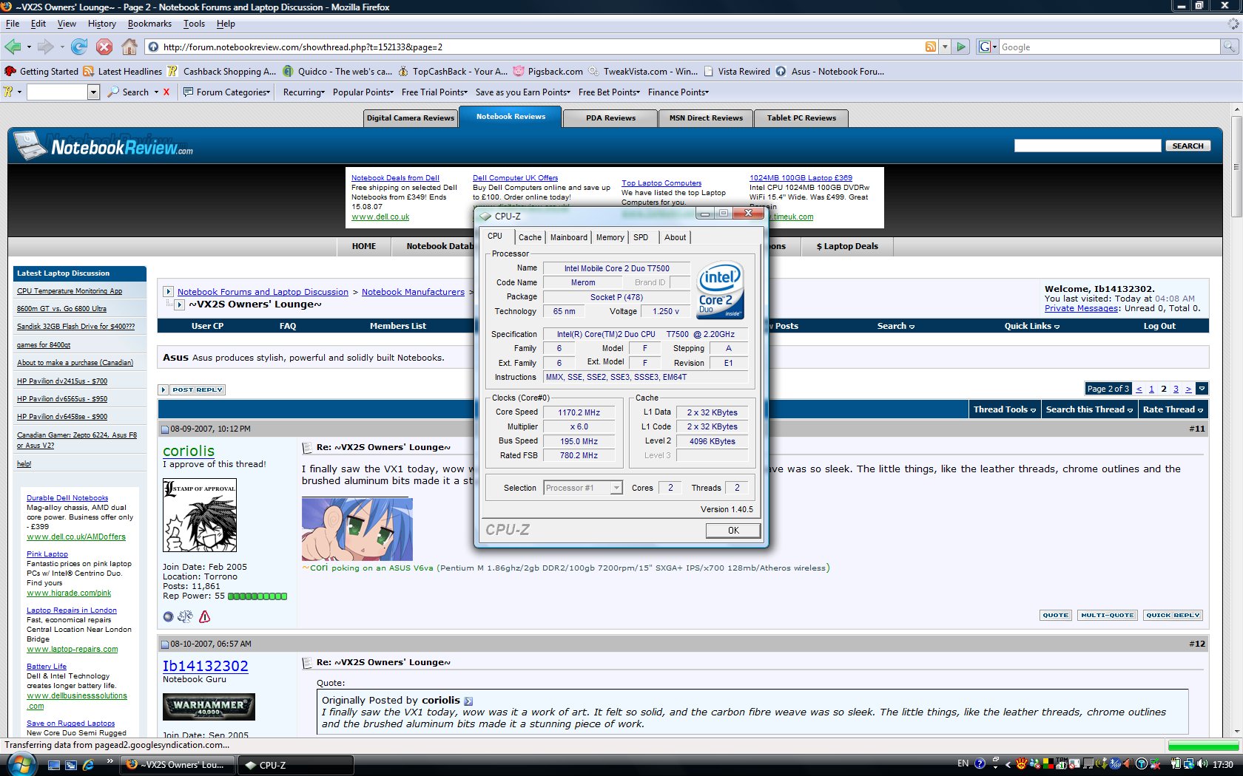The image size is (1243, 776).
Task: Click MULTI-QUOTE button on post 11
Action: click(x=1107, y=615)
